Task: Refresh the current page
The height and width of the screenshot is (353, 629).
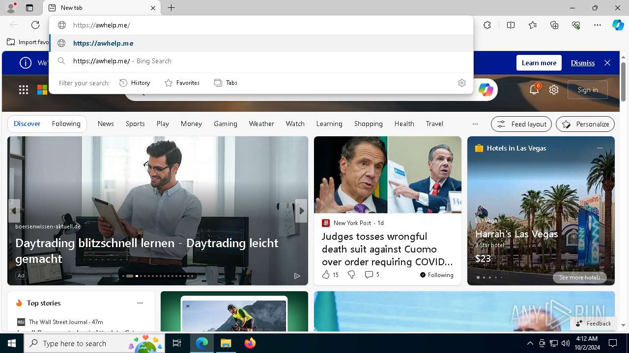Action: tap(35, 25)
